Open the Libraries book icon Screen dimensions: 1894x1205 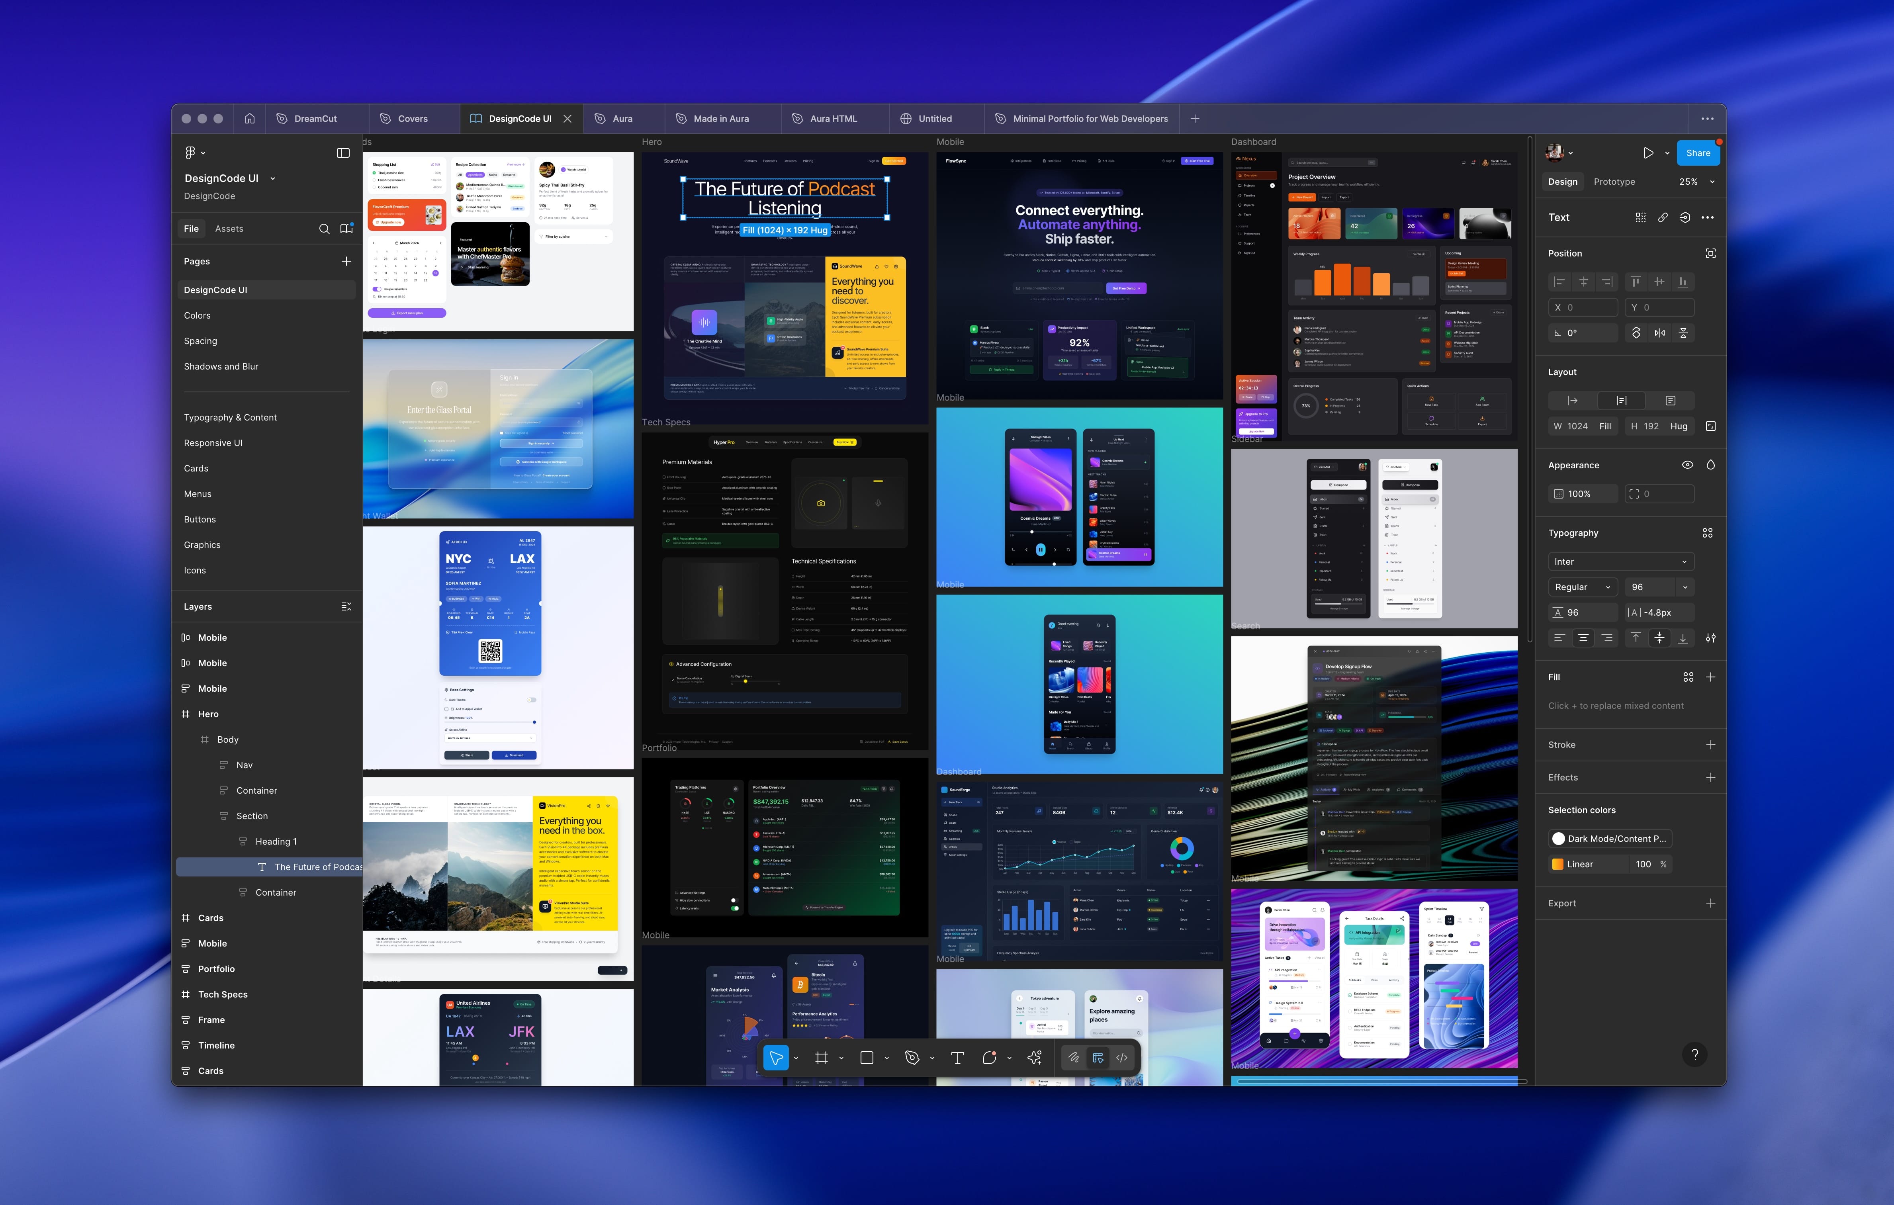click(346, 229)
